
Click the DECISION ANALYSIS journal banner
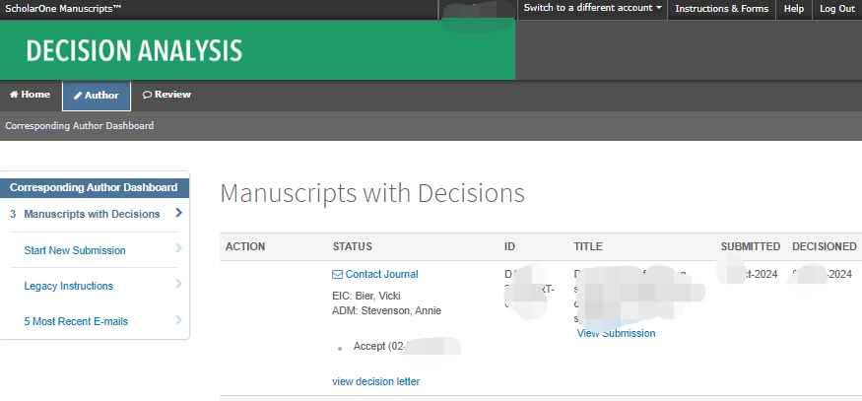pyautogui.click(x=134, y=50)
